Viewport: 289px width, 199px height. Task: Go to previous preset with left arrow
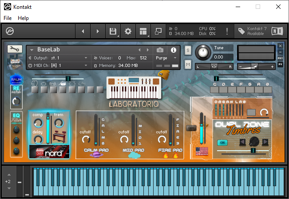pos(83,31)
